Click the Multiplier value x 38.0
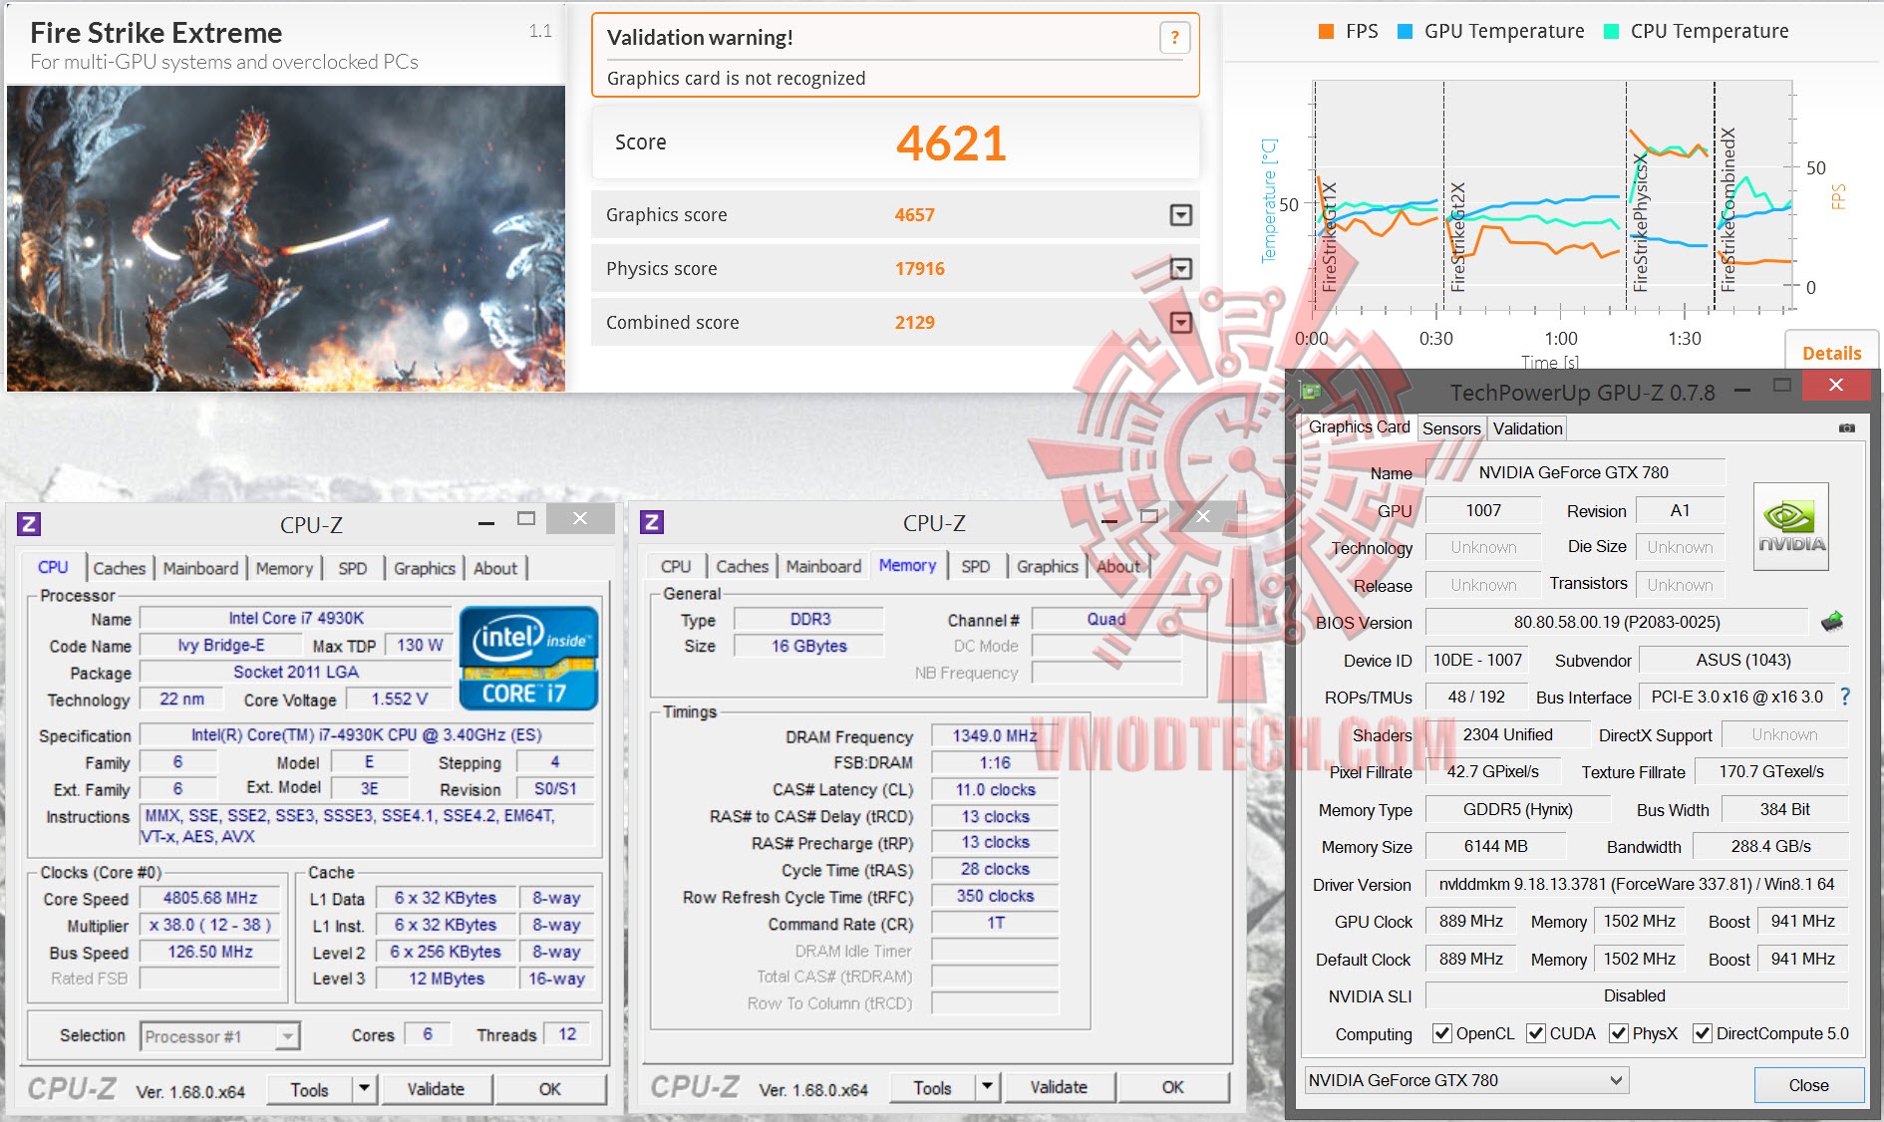Image resolution: width=1884 pixels, height=1122 pixels. [210, 925]
